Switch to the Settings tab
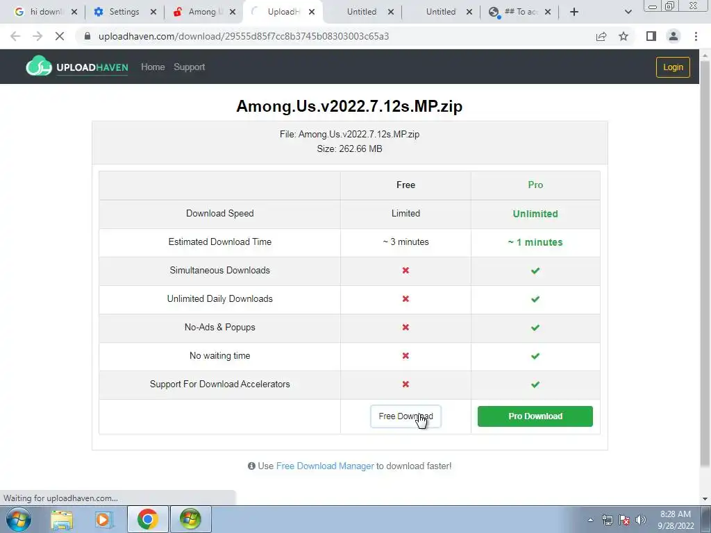The width and height of the screenshot is (711, 533). coord(124,12)
